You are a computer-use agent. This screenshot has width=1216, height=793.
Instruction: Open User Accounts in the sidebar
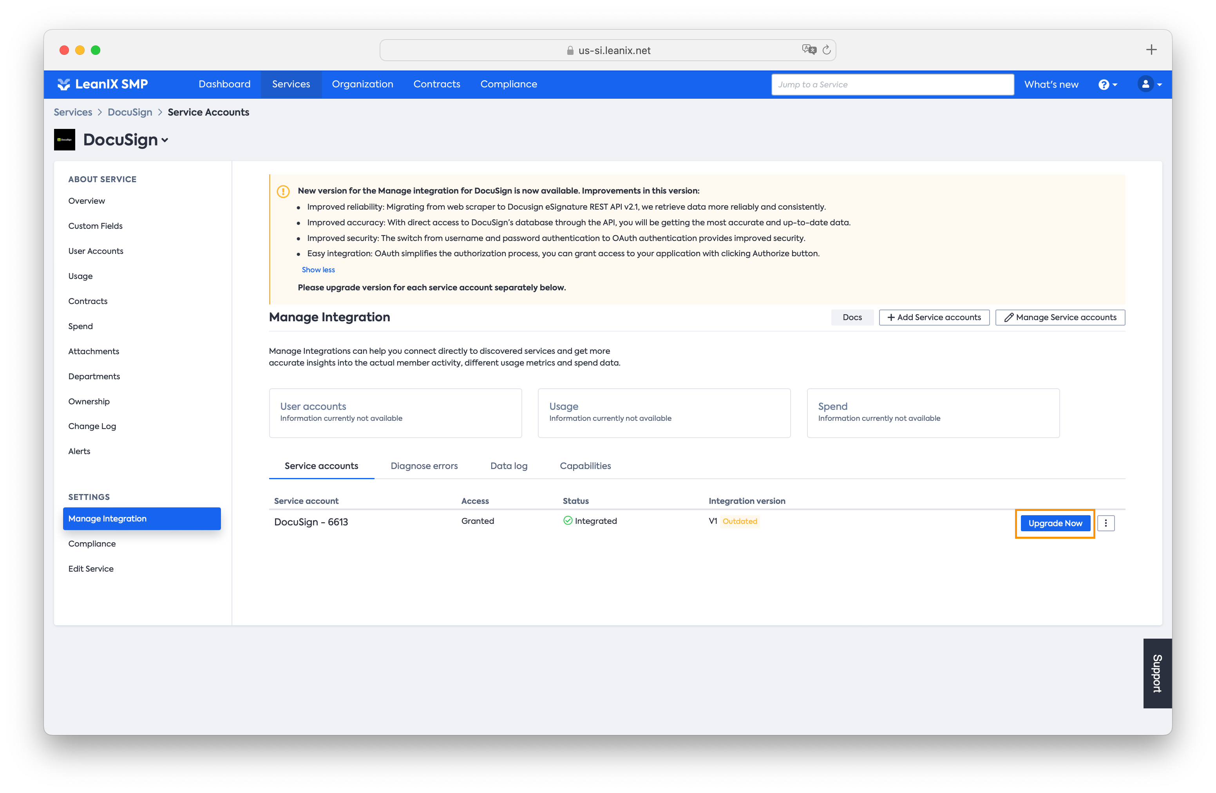point(96,251)
